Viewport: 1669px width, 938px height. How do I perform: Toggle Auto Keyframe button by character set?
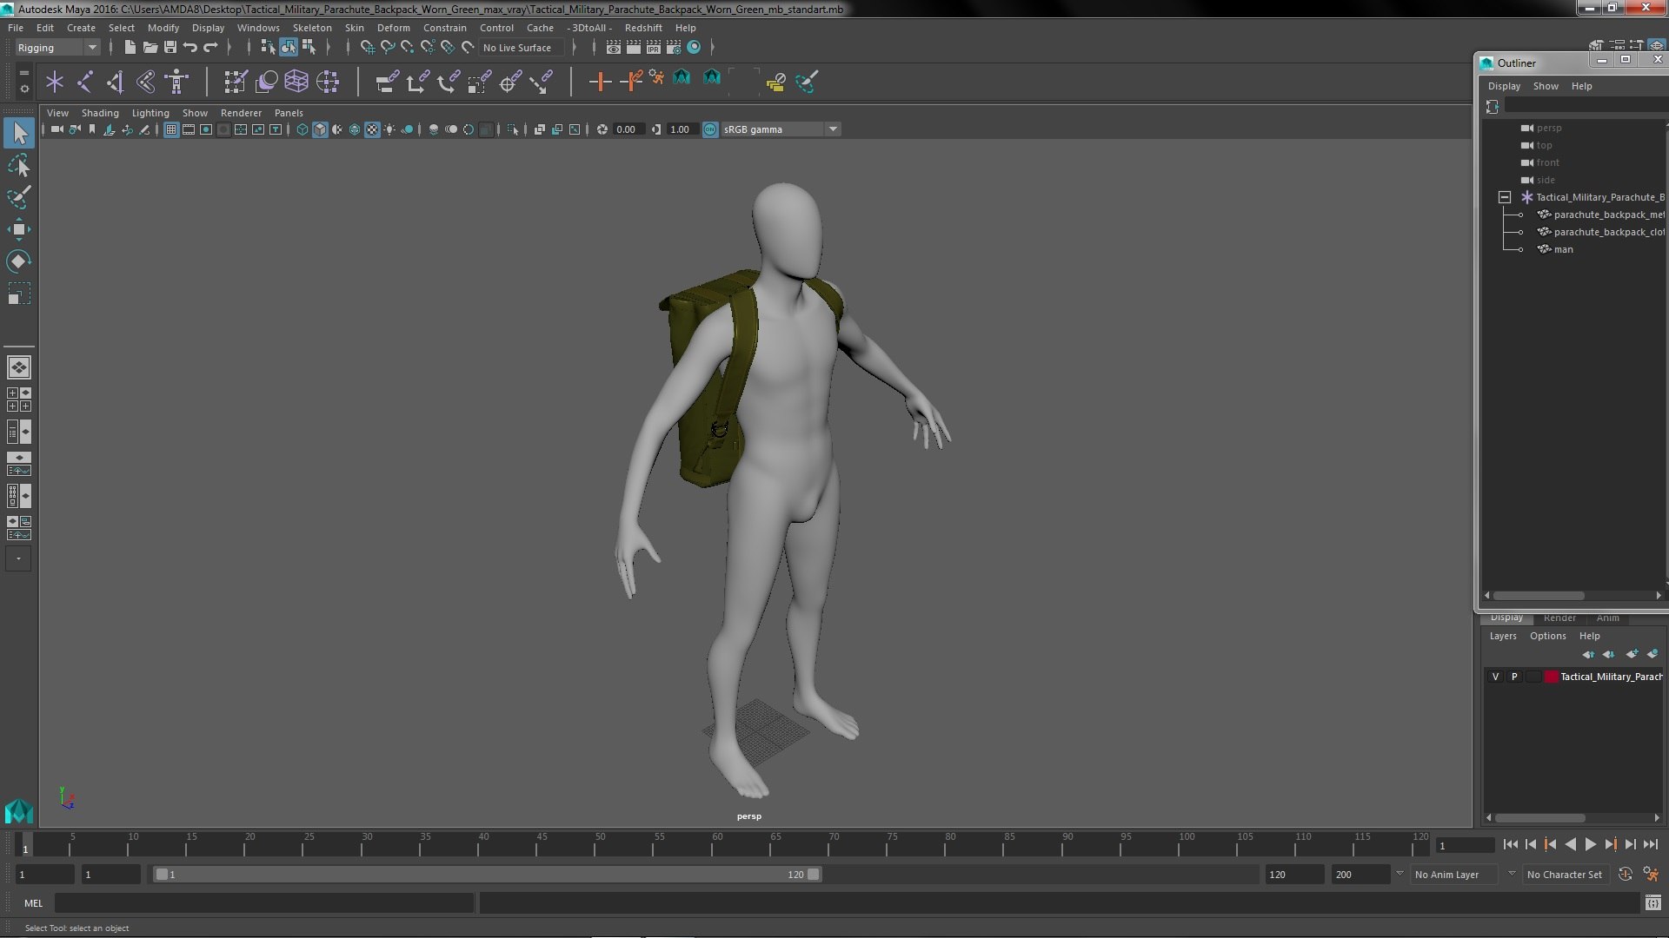point(1625,875)
